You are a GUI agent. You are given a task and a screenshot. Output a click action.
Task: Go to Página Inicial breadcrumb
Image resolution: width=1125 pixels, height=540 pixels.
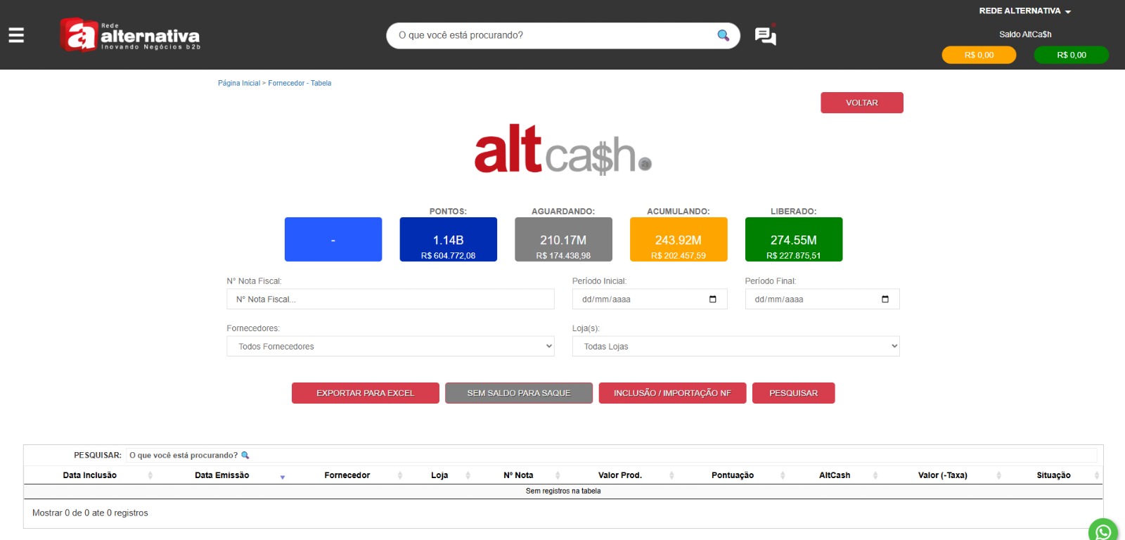tap(238, 83)
